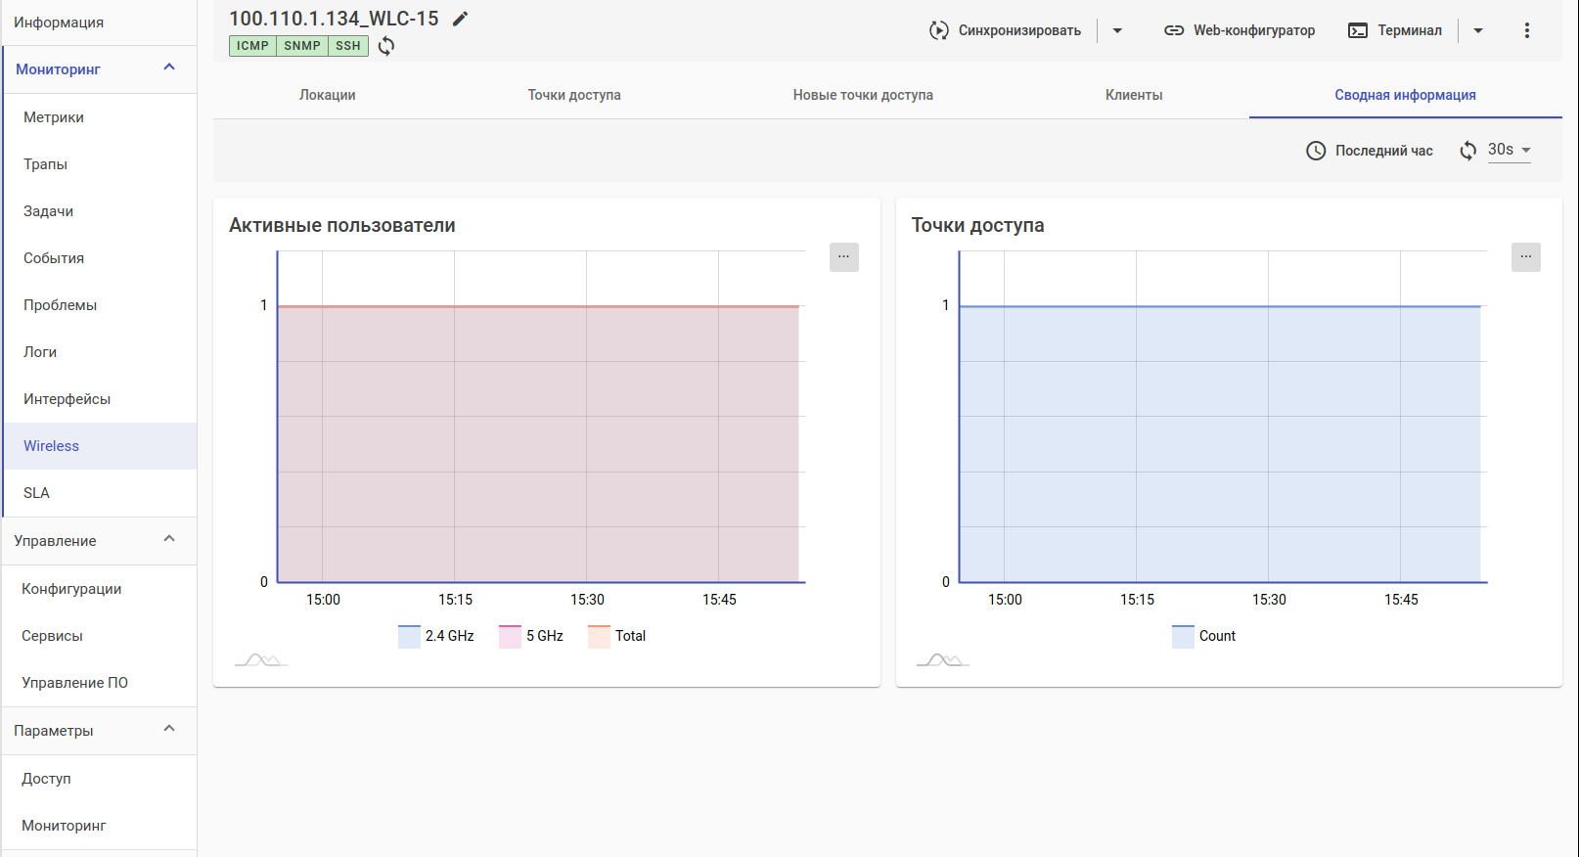Expand the Синхронизировать dropdown arrow
This screenshot has width=1579, height=857.
pos(1117,30)
